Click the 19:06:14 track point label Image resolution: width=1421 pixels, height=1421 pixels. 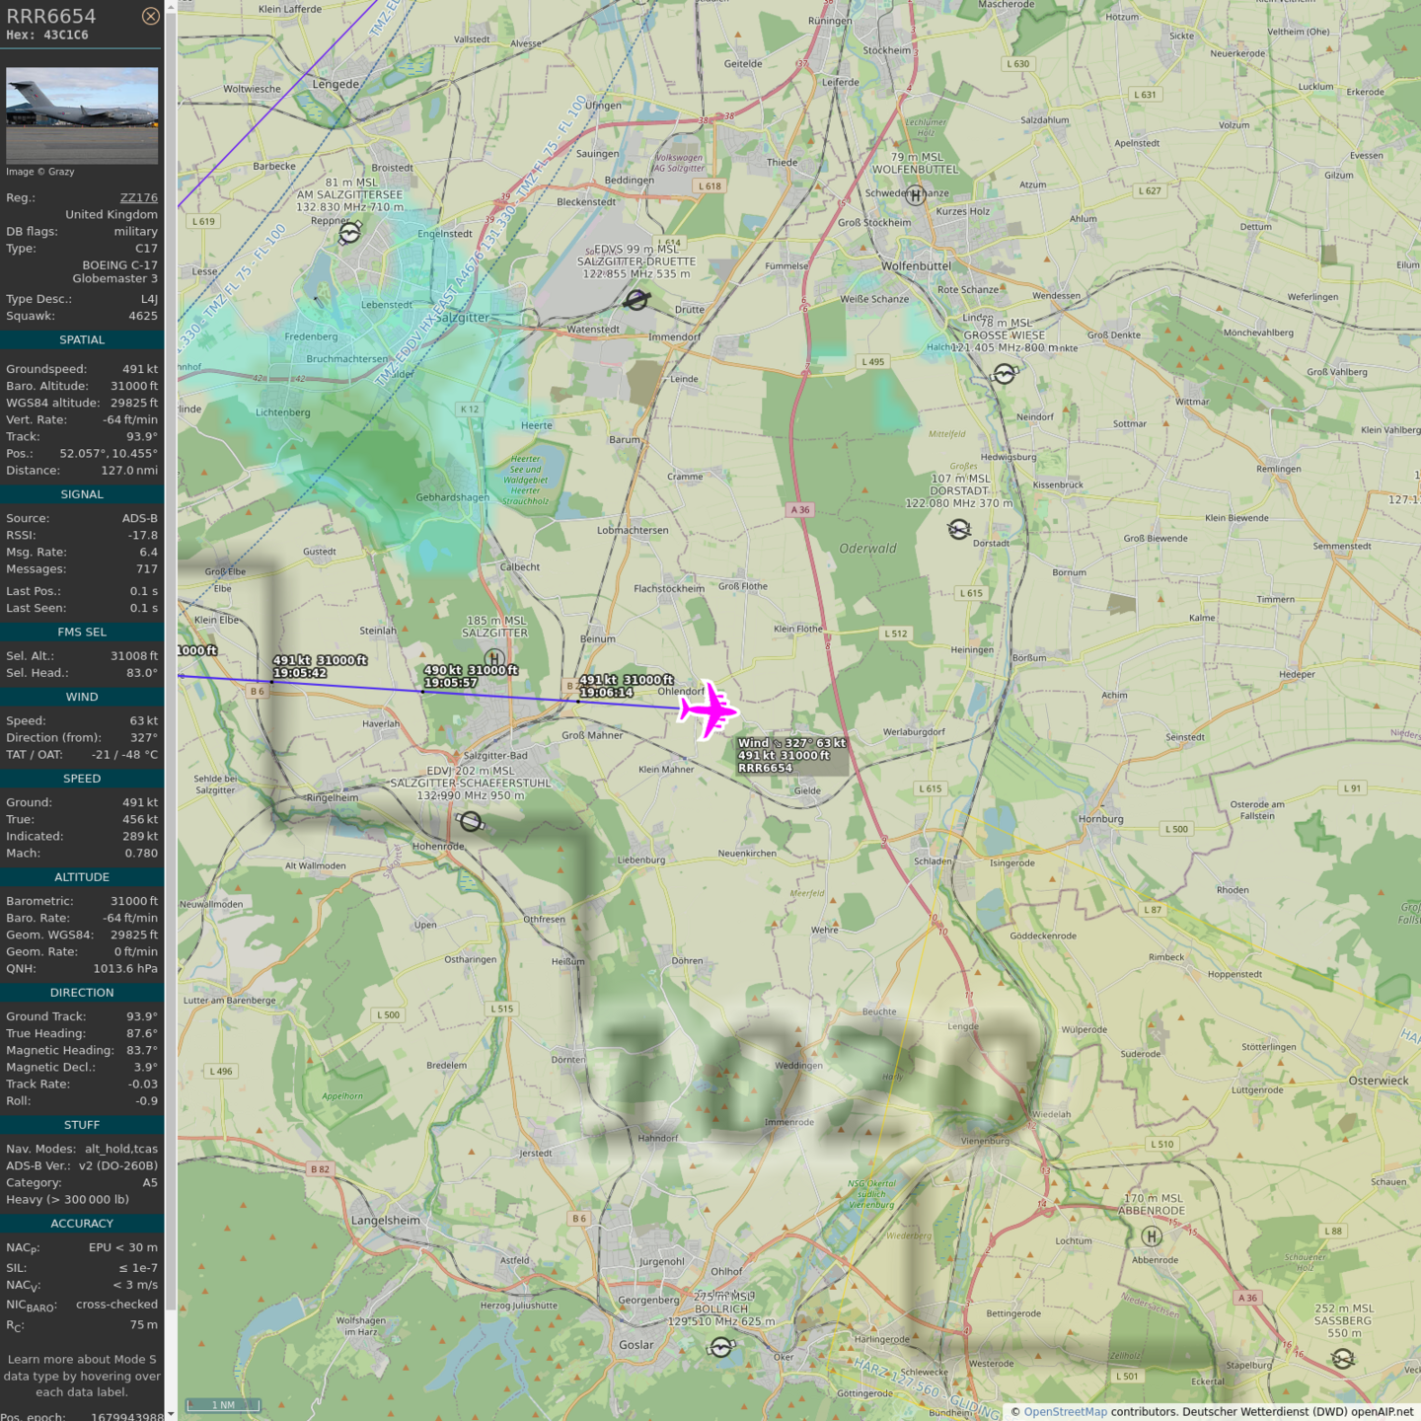tap(606, 693)
